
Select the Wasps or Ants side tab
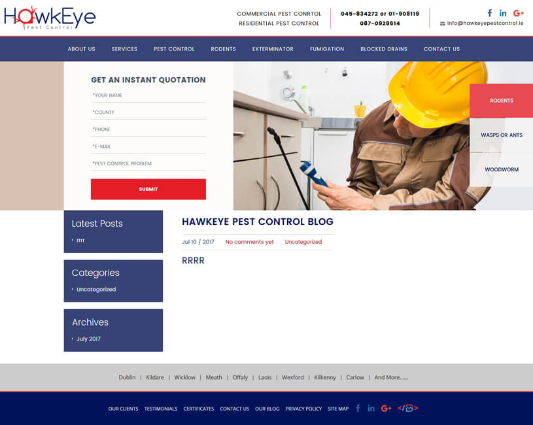[502, 135]
